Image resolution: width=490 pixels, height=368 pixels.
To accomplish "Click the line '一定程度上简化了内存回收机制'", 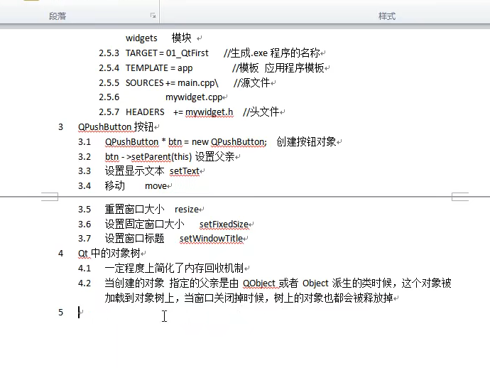I will [174, 269].
